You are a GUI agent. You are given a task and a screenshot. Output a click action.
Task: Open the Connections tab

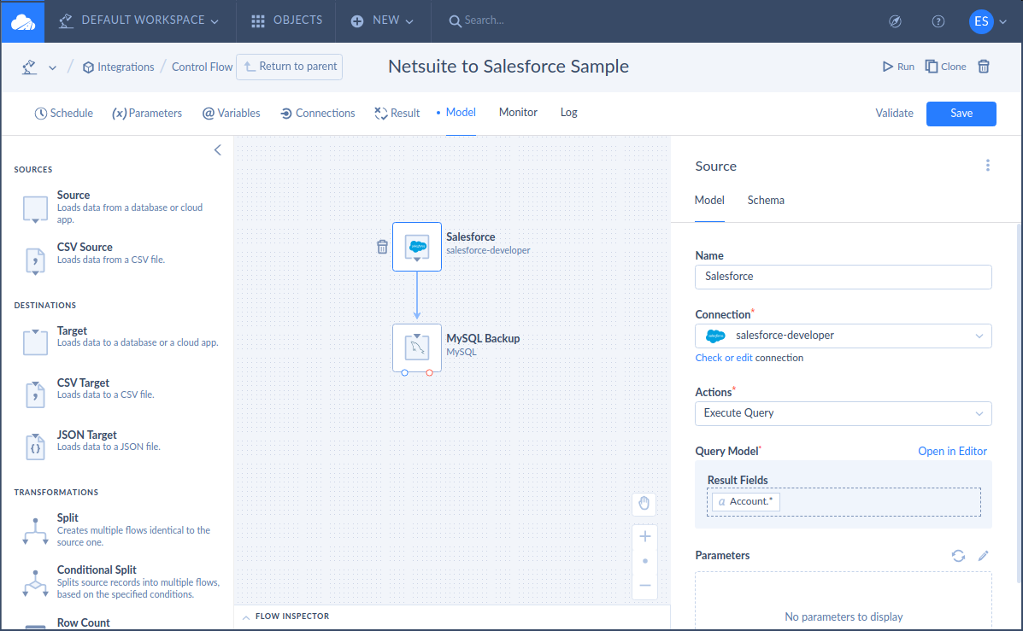[x=318, y=114]
